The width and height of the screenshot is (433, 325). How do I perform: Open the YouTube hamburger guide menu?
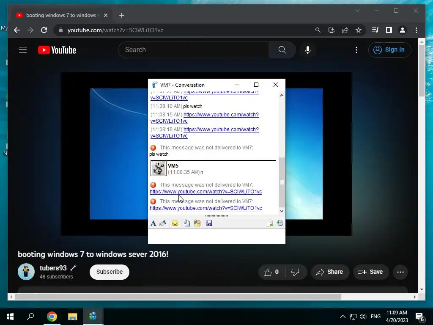(x=23, y=50)
